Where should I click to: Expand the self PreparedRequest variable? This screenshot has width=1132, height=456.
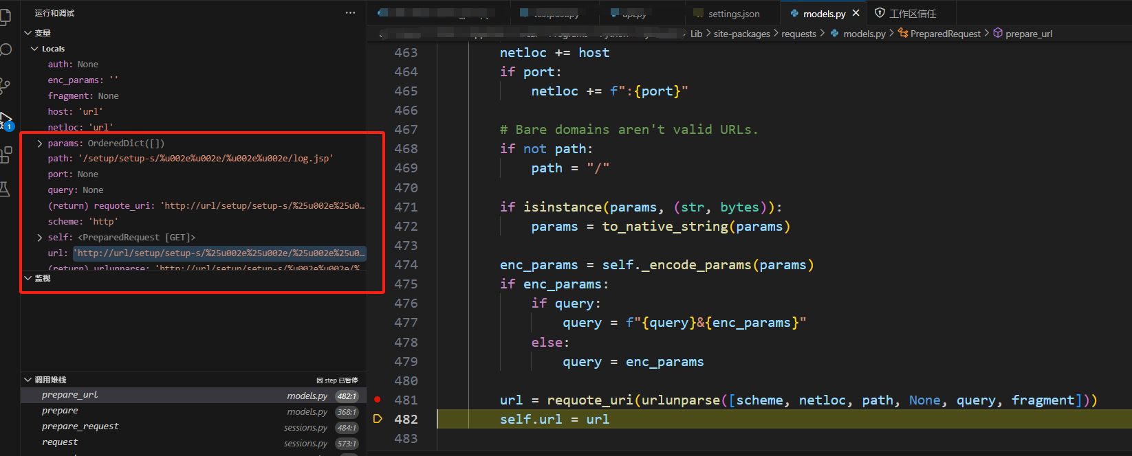40,238
